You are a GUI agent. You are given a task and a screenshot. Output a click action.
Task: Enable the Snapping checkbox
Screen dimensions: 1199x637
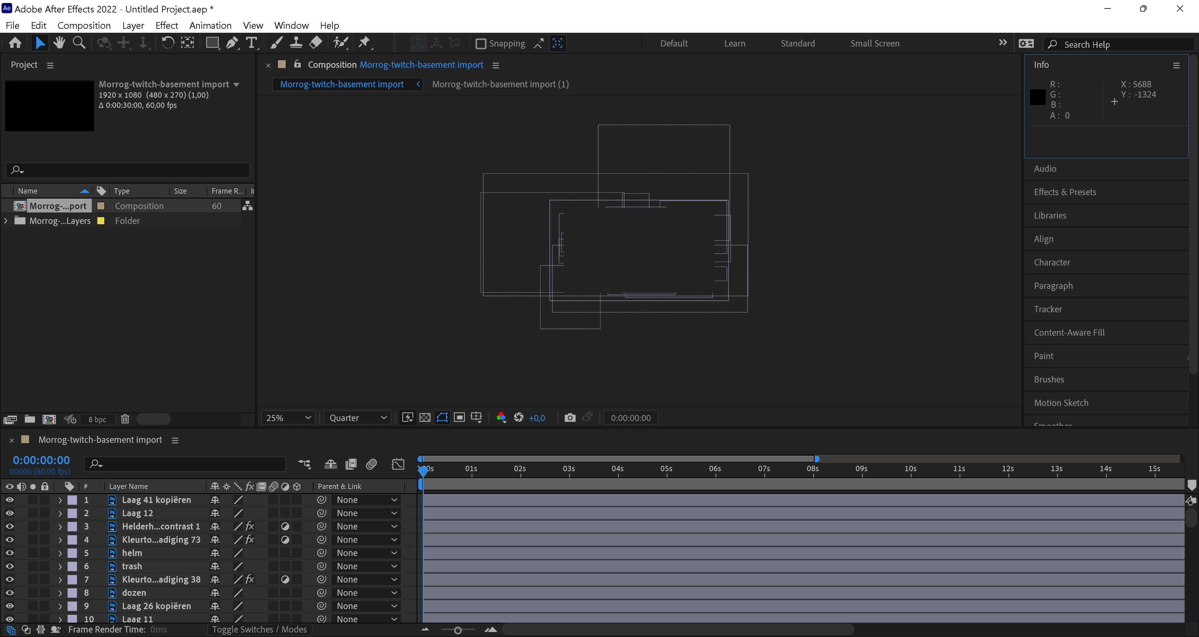481,44
